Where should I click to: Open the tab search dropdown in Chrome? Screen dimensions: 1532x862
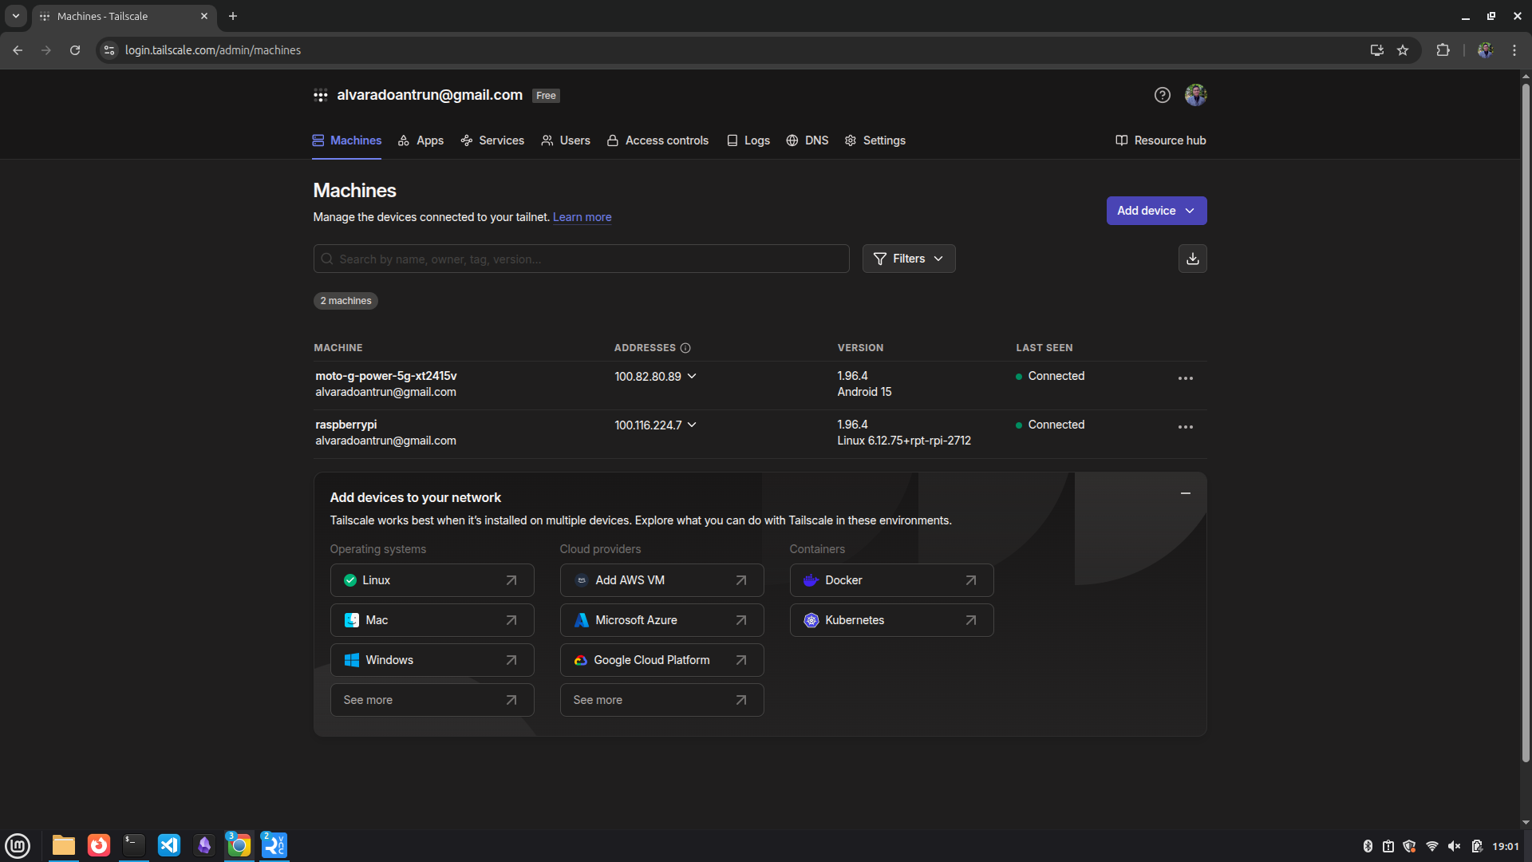tap(15, 16)
